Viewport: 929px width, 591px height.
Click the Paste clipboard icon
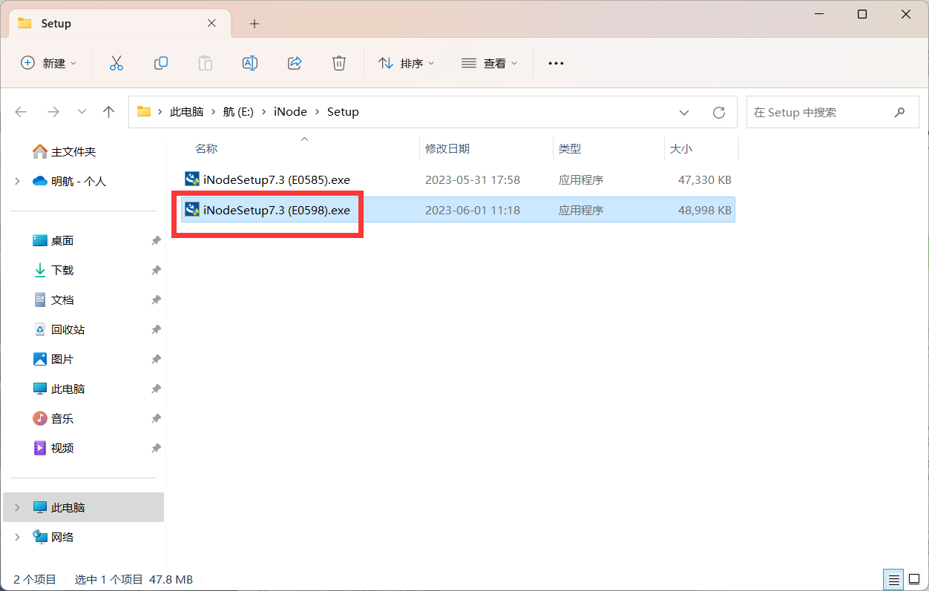pos(206,63)
